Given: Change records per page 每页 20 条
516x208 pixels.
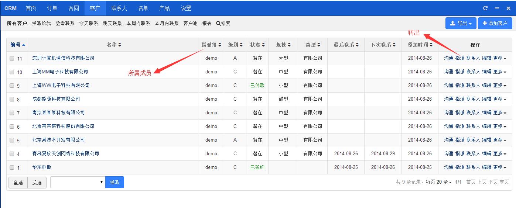Looking at the screenshot, I should pyautogui.click(x=439, y=182).
